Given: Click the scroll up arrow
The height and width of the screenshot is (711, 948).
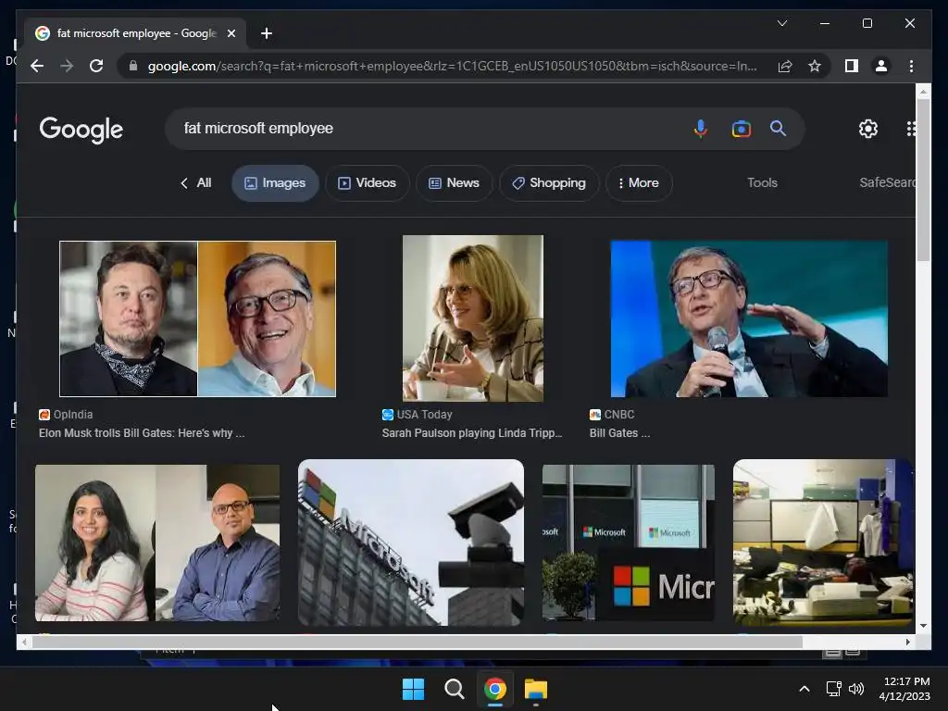Looking at the screenshot, I should point(923,92).
